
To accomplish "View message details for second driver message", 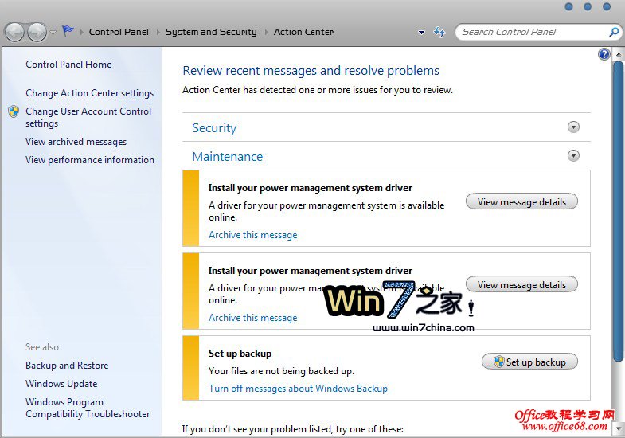I will click(521, 285).
